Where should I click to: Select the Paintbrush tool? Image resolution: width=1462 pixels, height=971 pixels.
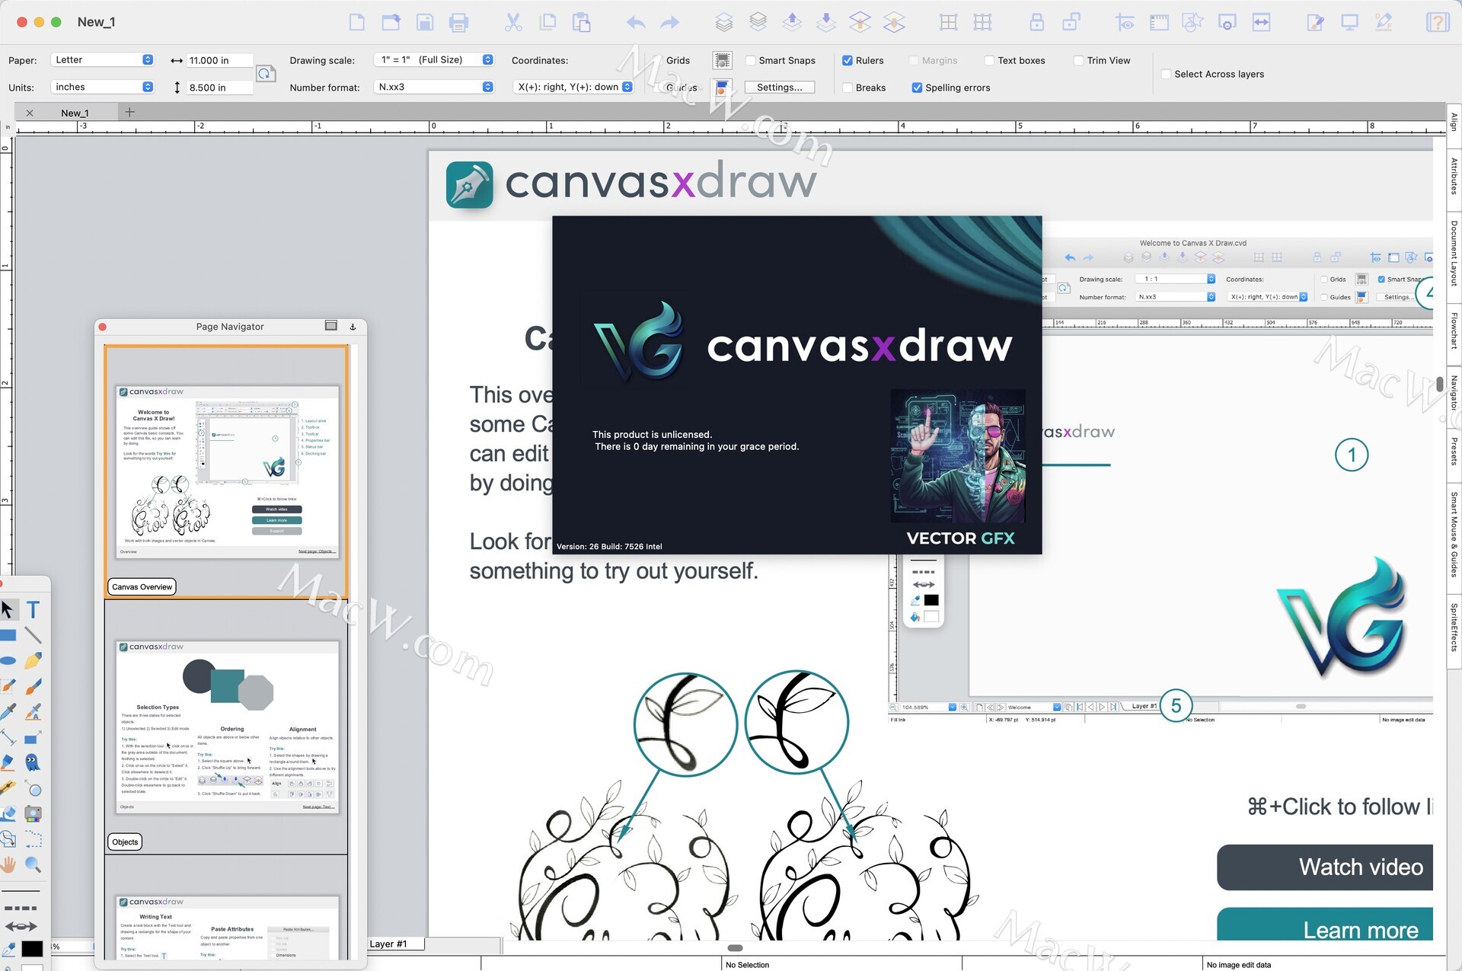(x=33, y=687)
